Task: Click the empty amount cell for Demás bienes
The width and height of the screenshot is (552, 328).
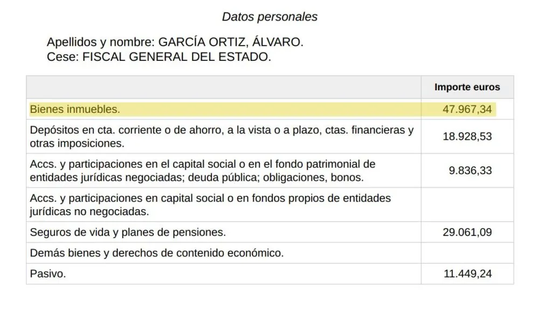Action: pyautogui.click(x=467, y=253)
